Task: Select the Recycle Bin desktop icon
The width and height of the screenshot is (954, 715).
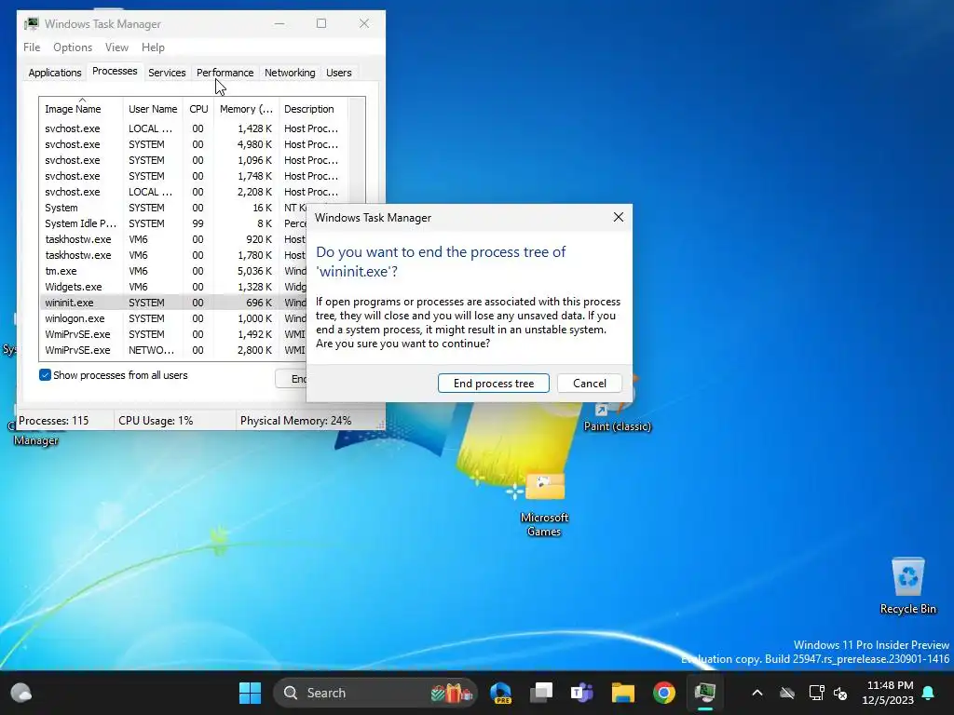Action: point(907,586)
